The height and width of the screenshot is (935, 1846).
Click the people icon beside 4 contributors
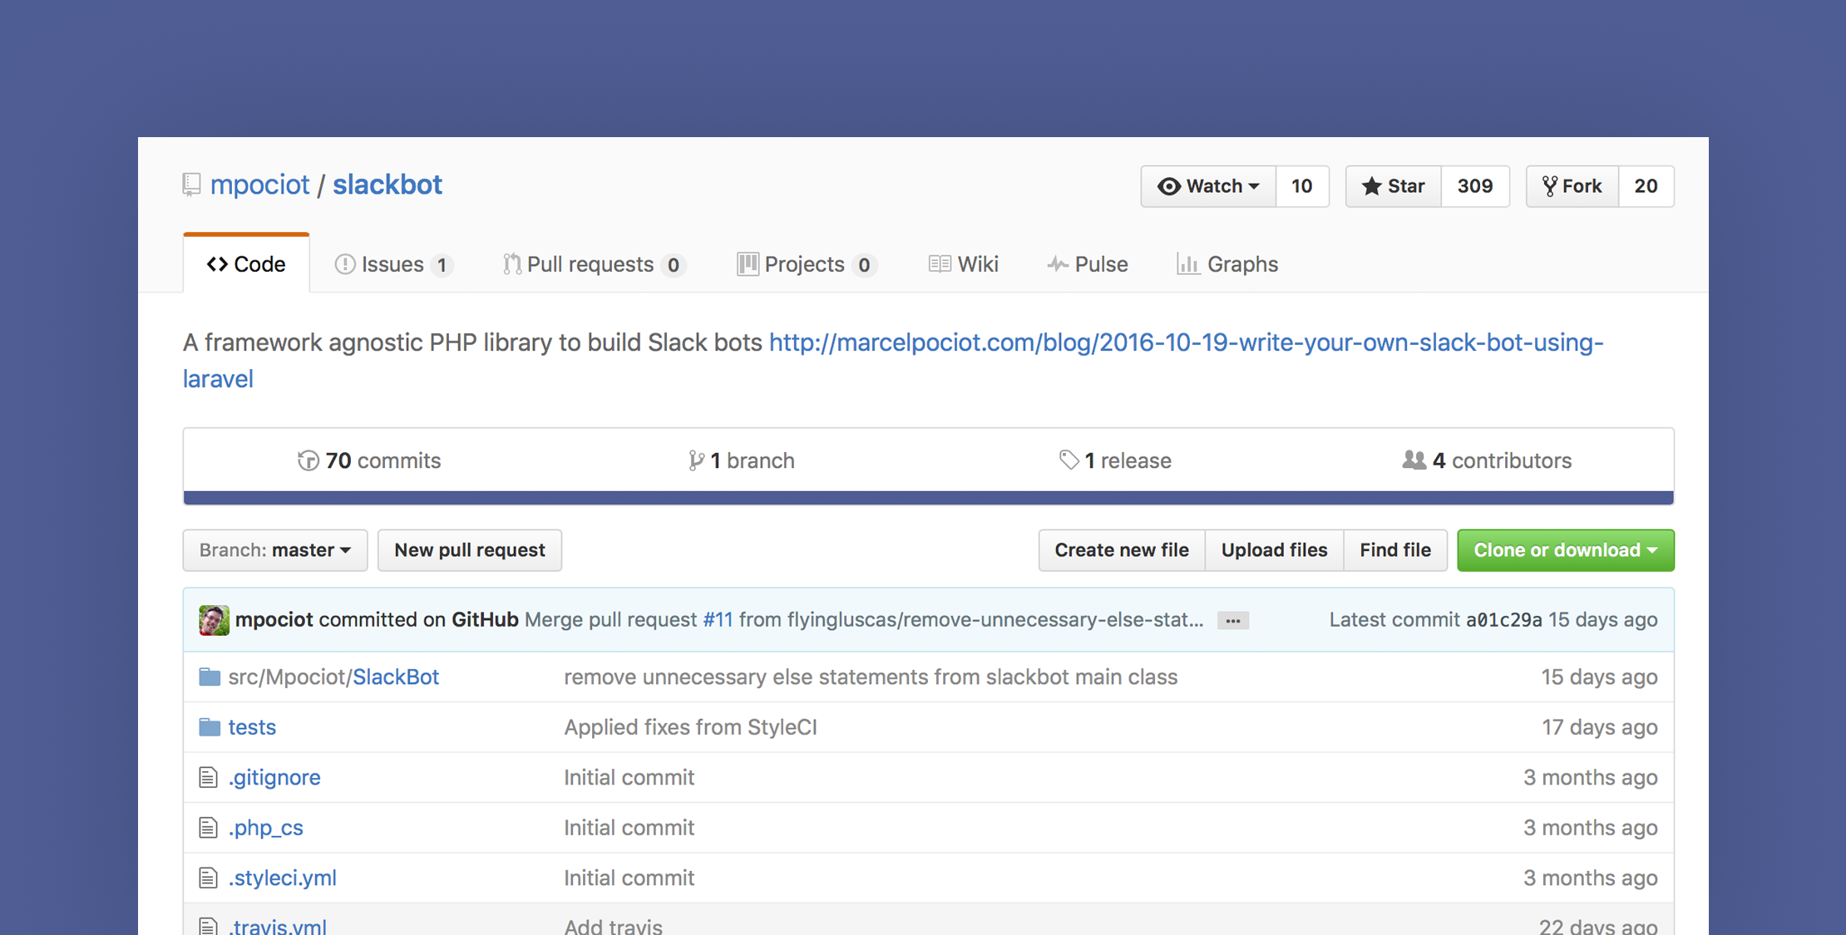pos(1414,460)
